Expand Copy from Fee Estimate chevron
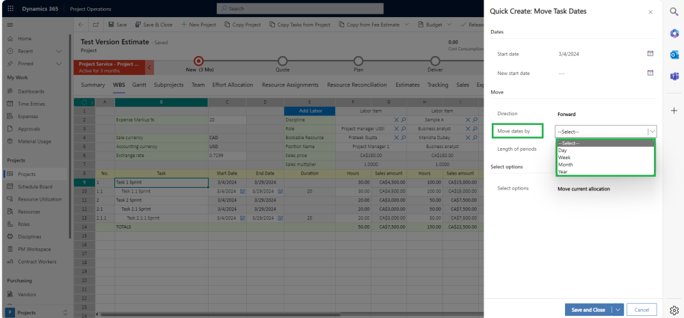 tap(406, 25)
